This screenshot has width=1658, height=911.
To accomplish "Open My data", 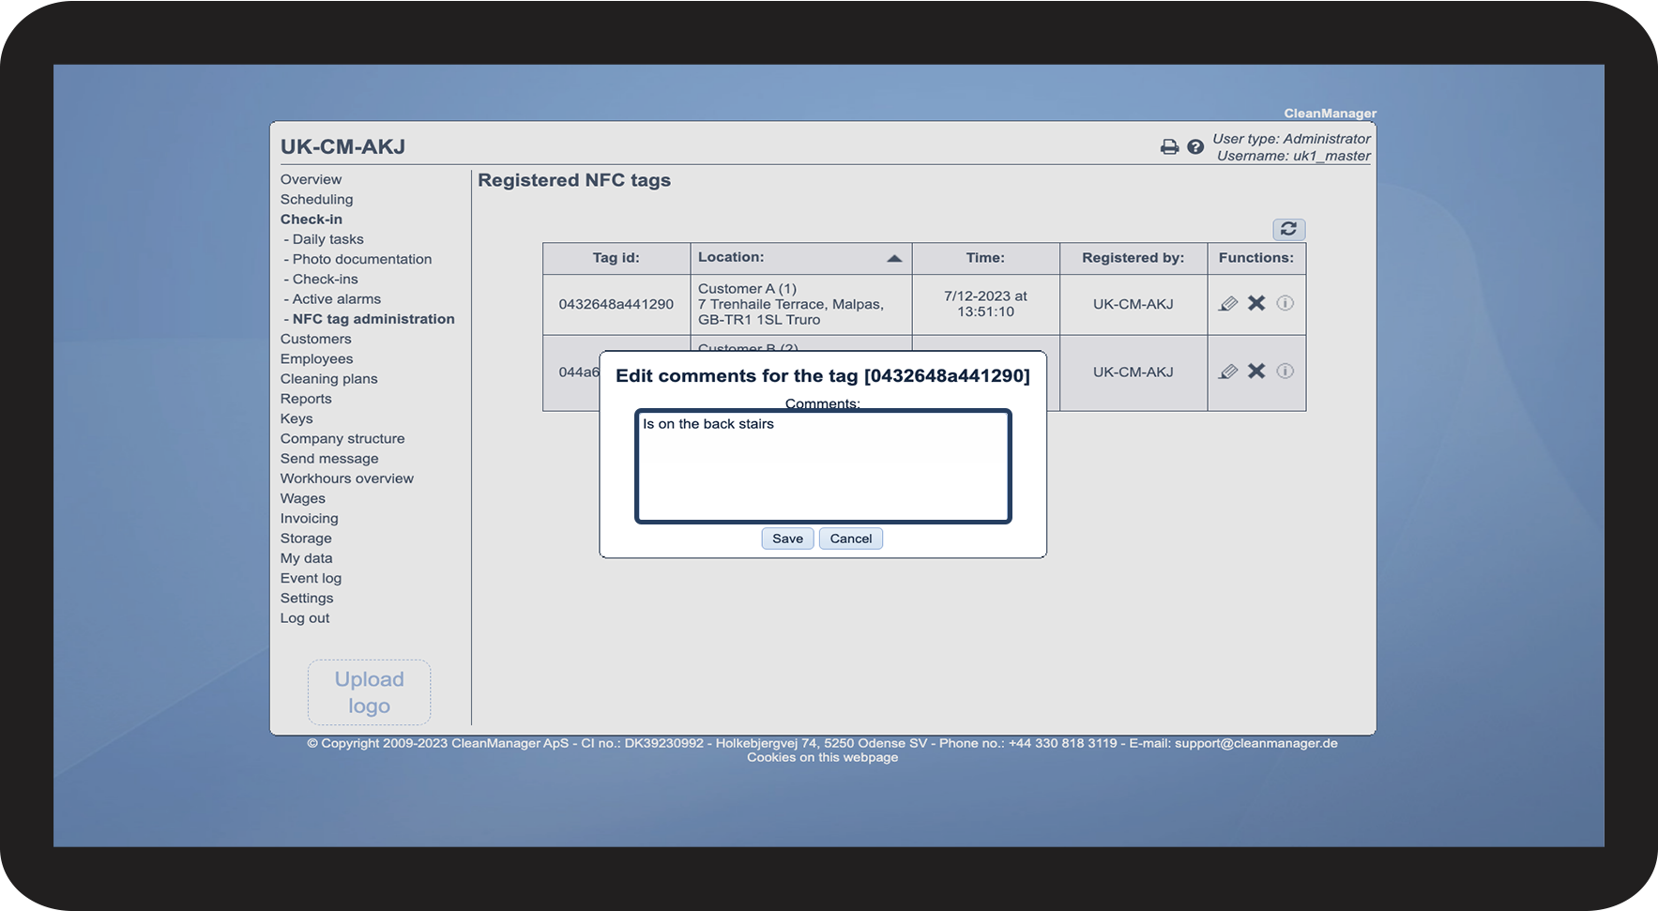I will [x=306, y=558].
